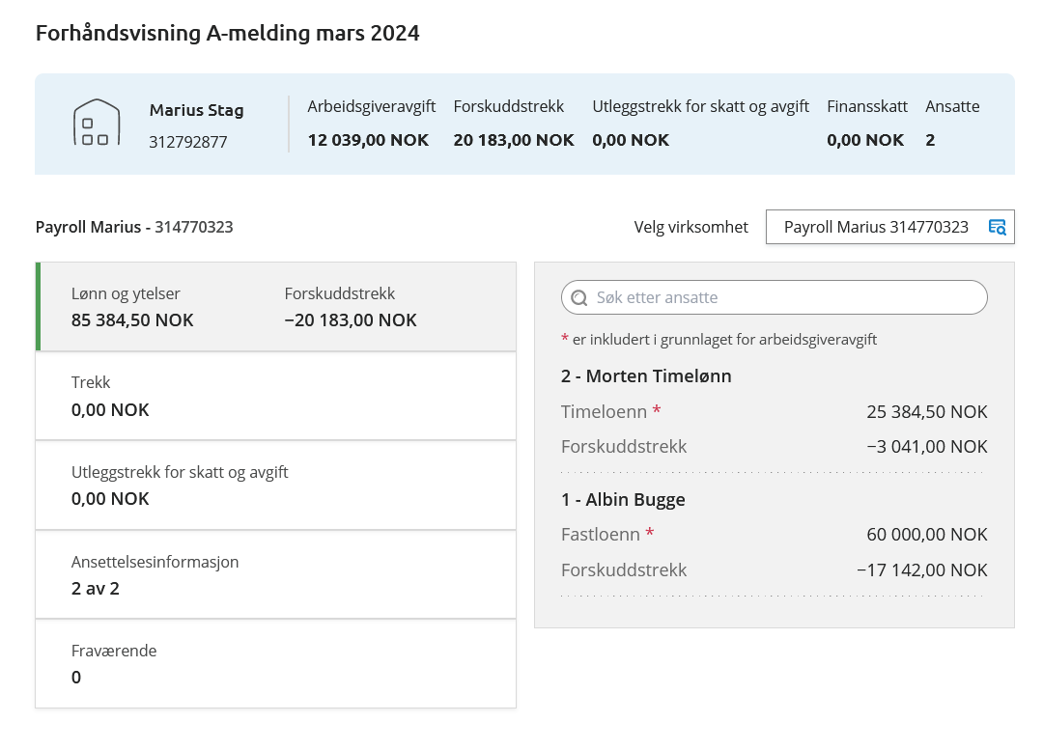Click the Forskuddstrekk total of 20 183,00 NOK
Image resolution: width=1043 pixels, height=750 pixels.
[x=513, y=140]
